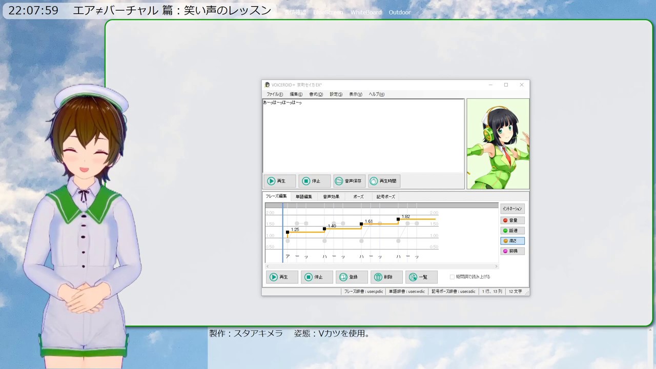Select the 表情確認 scene label at top

tap(295, 12)
